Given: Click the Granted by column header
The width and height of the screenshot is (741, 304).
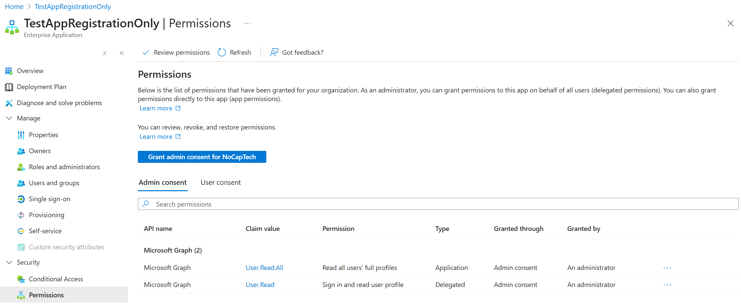Looking at the screenshot, I should (583, 229).
